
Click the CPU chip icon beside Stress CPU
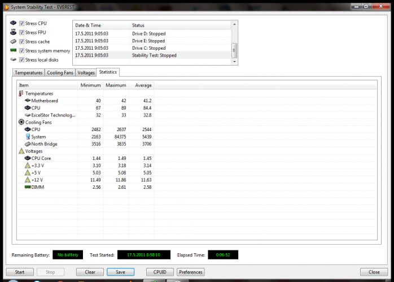(14, 23)
